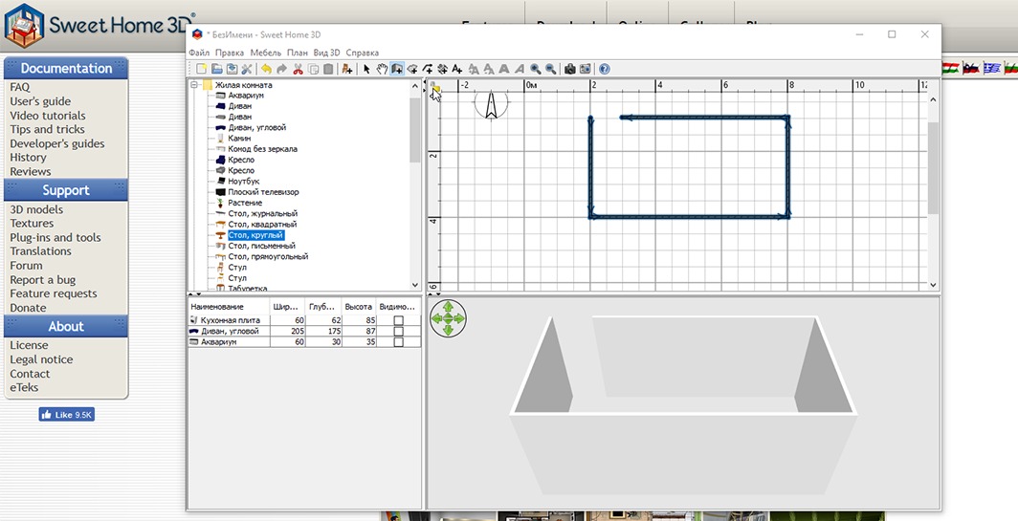Click catalog tree scroll up arrow
The image size is (1018, 521).
(415, 85)
